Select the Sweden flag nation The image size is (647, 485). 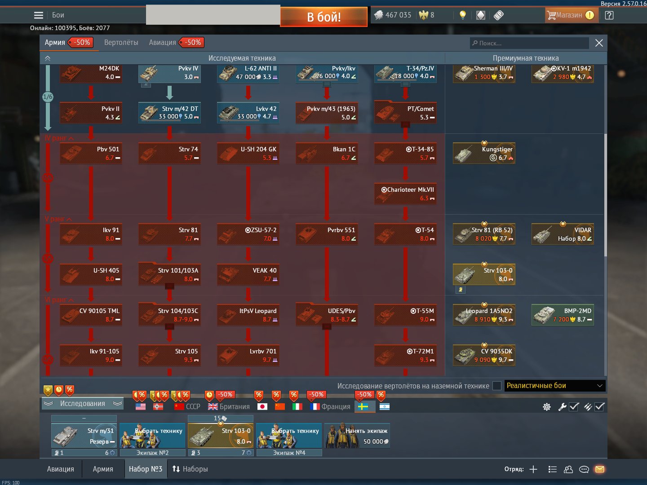(x=363, y=406)
